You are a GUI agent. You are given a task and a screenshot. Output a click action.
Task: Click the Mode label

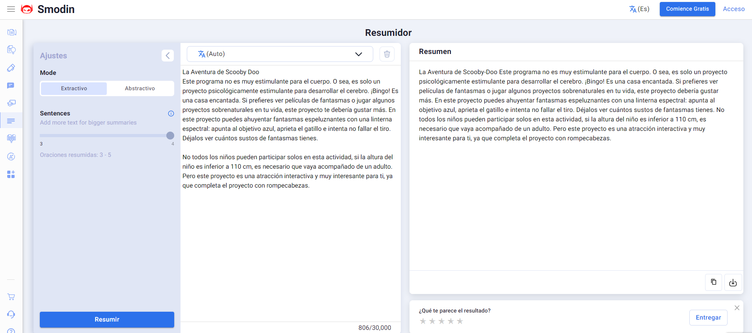click(48, 73)
